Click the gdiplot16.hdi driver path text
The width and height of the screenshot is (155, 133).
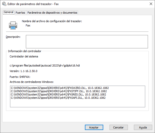45,65
